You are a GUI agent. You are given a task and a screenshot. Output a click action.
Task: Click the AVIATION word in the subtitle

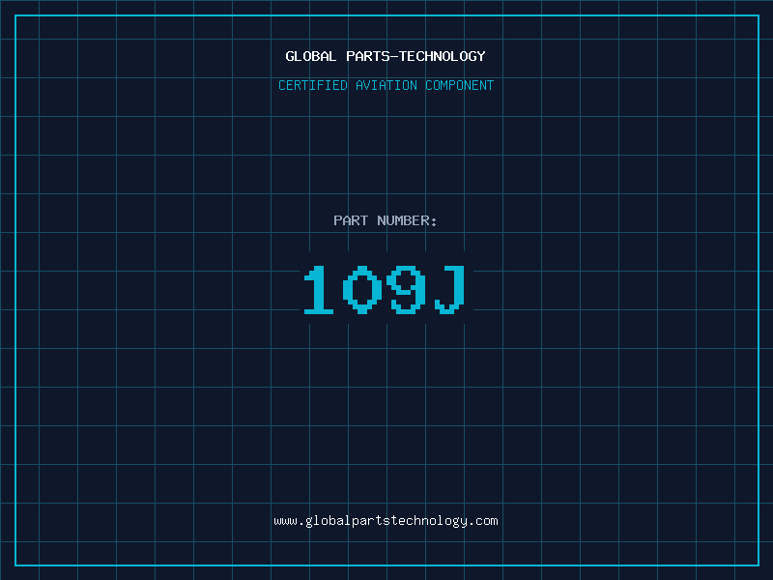(386, 85)
